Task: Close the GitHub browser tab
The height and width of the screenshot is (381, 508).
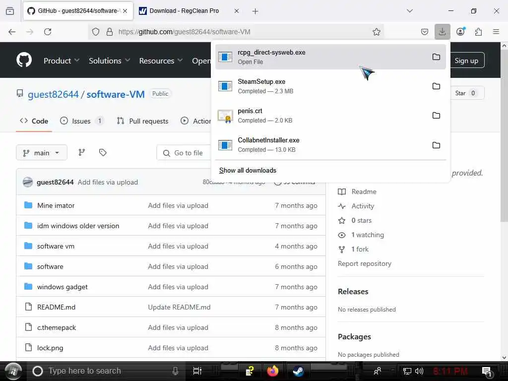Action: point(125,11)
